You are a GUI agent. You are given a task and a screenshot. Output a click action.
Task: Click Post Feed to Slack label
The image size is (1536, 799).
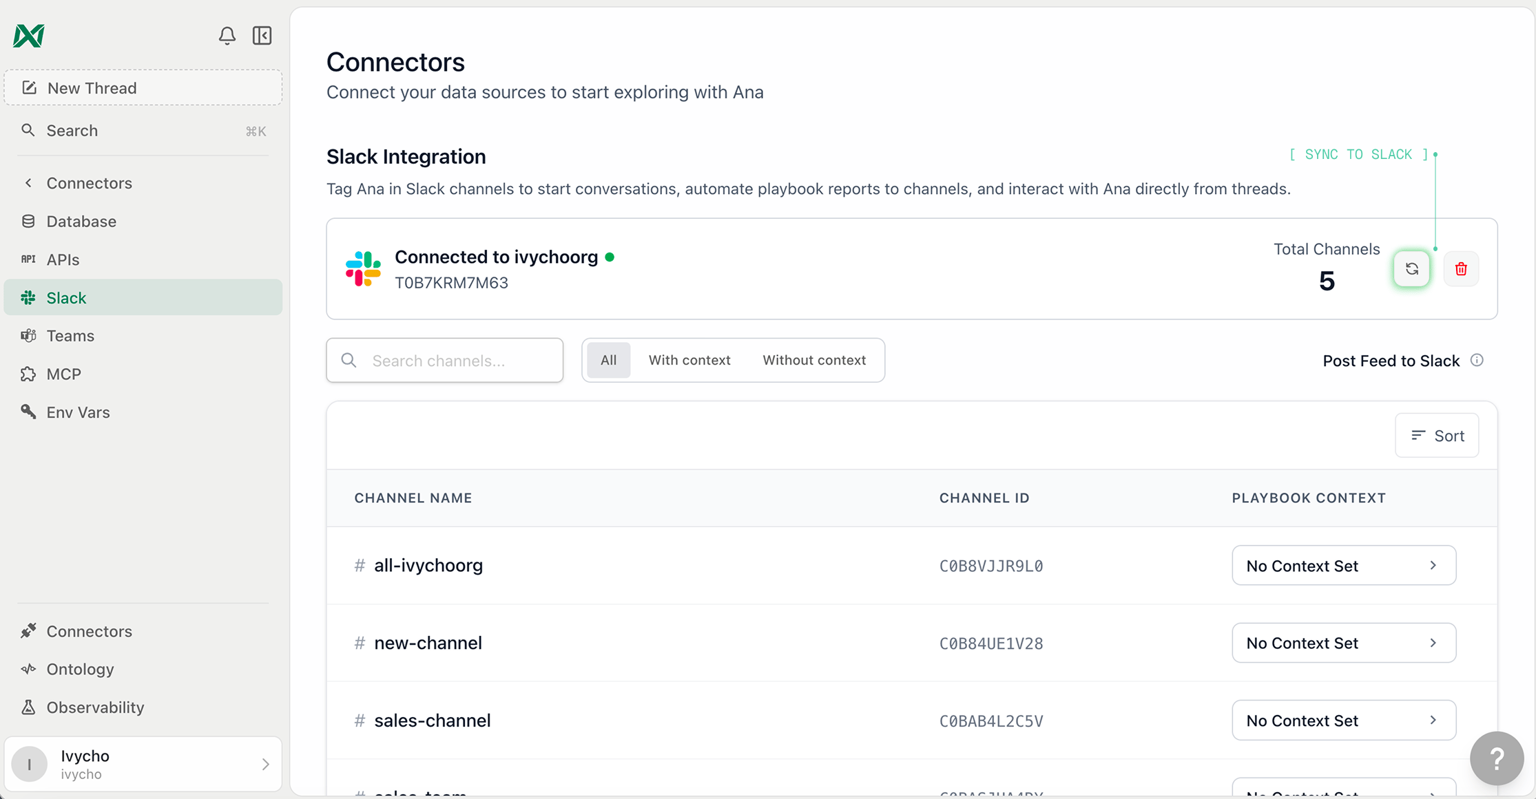click(x=1391, y=361)
